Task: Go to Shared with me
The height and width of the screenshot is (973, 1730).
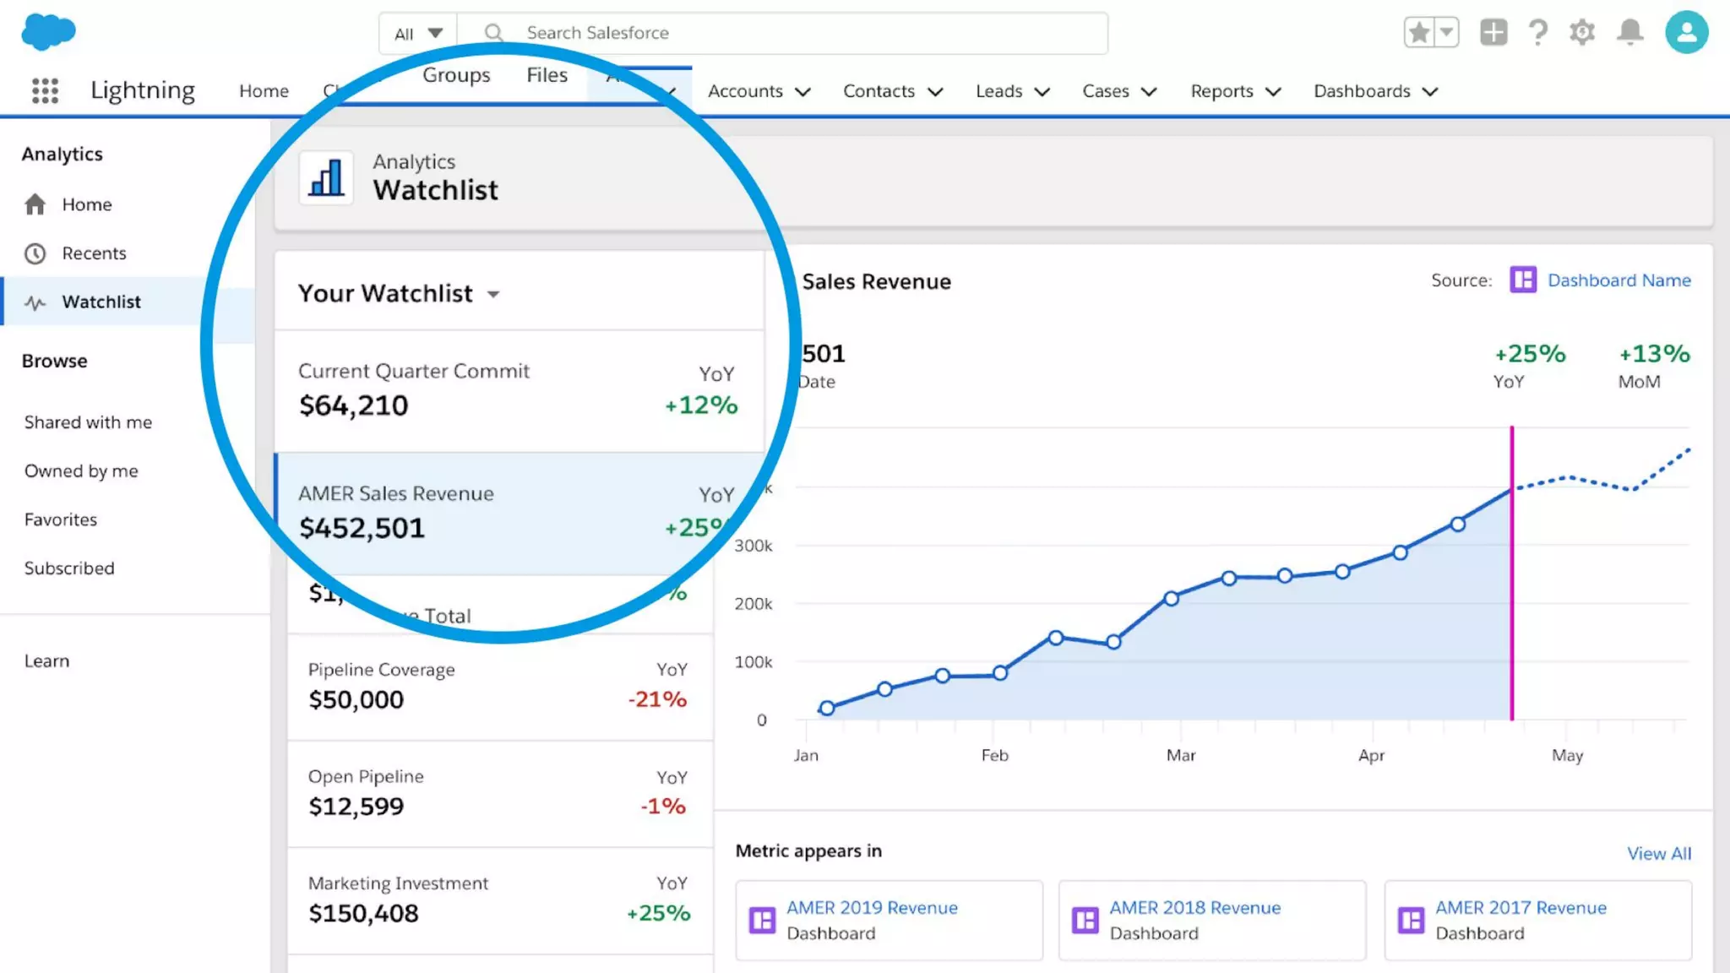Action: click(88, 422)
